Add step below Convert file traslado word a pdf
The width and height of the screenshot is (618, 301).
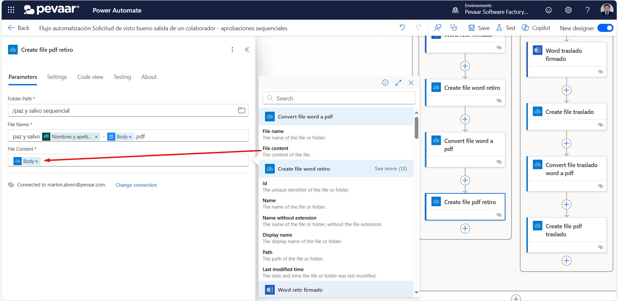coord(566,204)
